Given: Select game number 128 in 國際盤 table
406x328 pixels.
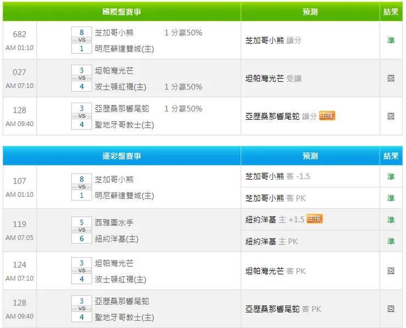Looking at the screenshot, I should (19, 110).
